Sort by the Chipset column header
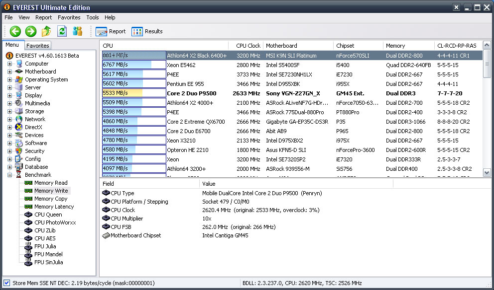The image size is (494, 290). [358, 46]
